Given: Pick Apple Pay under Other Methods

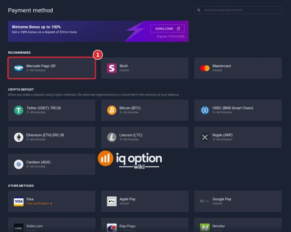Looking at the screenshot, I should pos(145,201).
